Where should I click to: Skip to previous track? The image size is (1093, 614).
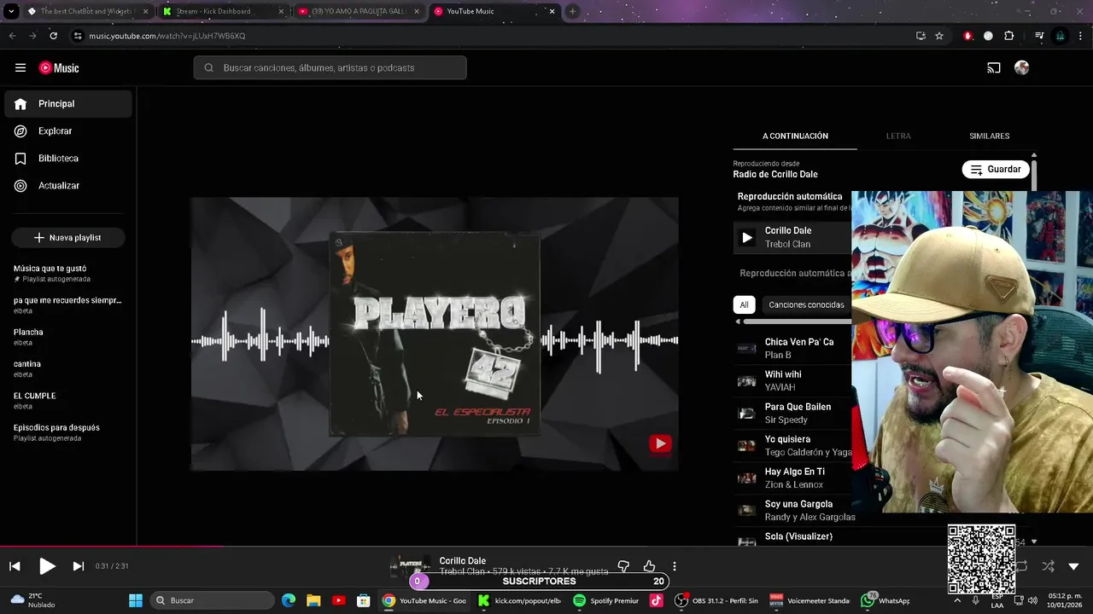15,566
